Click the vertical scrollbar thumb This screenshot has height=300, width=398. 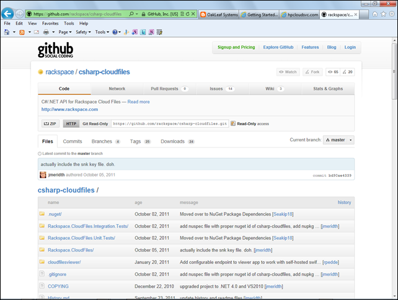(x=394, y=71)
